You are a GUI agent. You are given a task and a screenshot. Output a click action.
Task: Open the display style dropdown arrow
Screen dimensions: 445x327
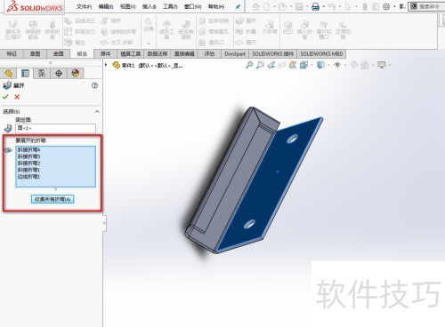point(328,65)
